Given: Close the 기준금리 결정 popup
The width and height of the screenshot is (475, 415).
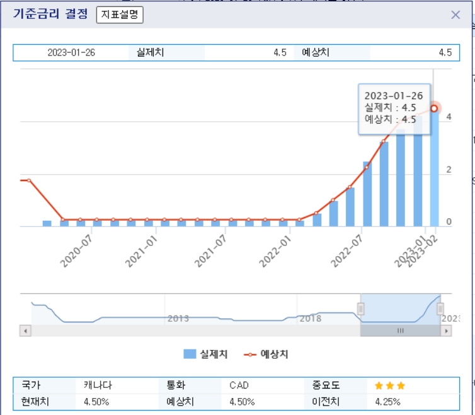Looking at the screenshot, I should (455, 15).
